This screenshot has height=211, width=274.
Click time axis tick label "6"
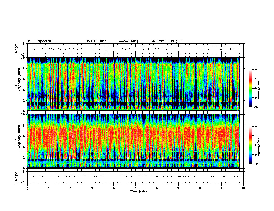[x=157, y=188]
